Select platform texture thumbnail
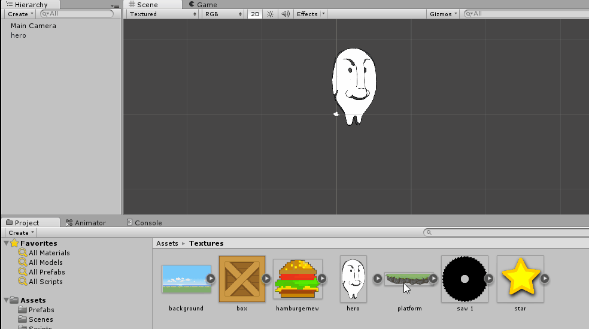 click(x=408, y=279)
